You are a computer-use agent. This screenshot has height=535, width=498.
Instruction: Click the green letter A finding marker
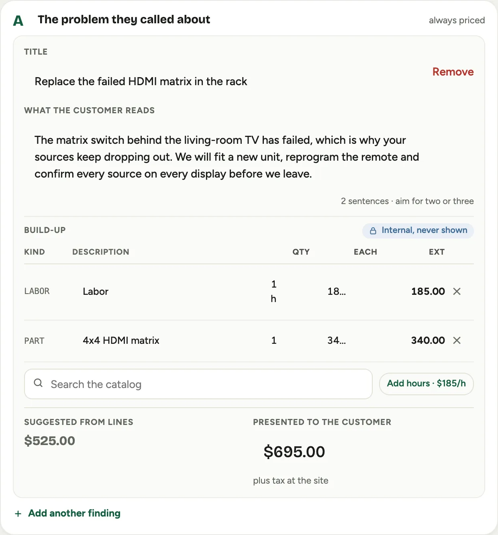tap(18, 20)
